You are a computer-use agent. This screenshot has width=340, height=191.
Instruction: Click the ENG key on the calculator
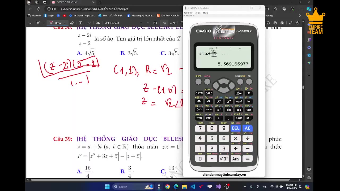point(209,118)
